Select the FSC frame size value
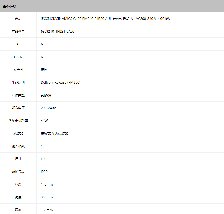 (x=44, y=159)
